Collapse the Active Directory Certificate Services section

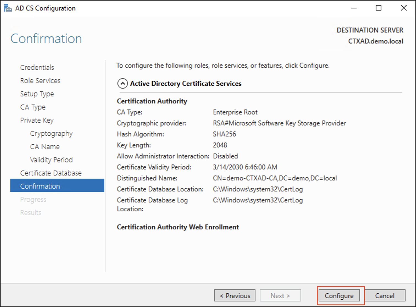pos(122,83)
